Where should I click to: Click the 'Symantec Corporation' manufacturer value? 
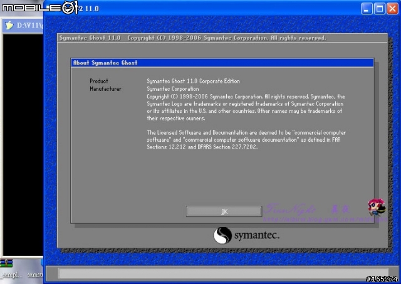point(173,89)
